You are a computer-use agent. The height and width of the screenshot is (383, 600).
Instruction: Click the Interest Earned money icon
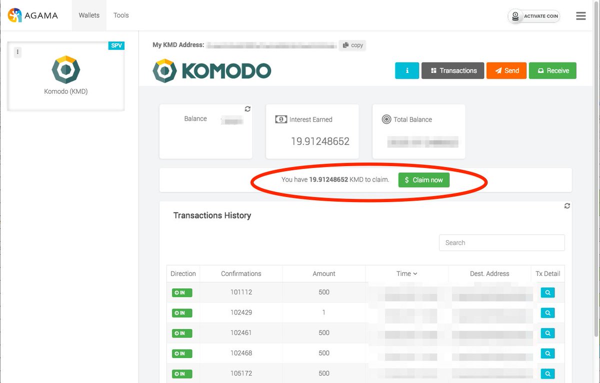click(x=281, y=119)
